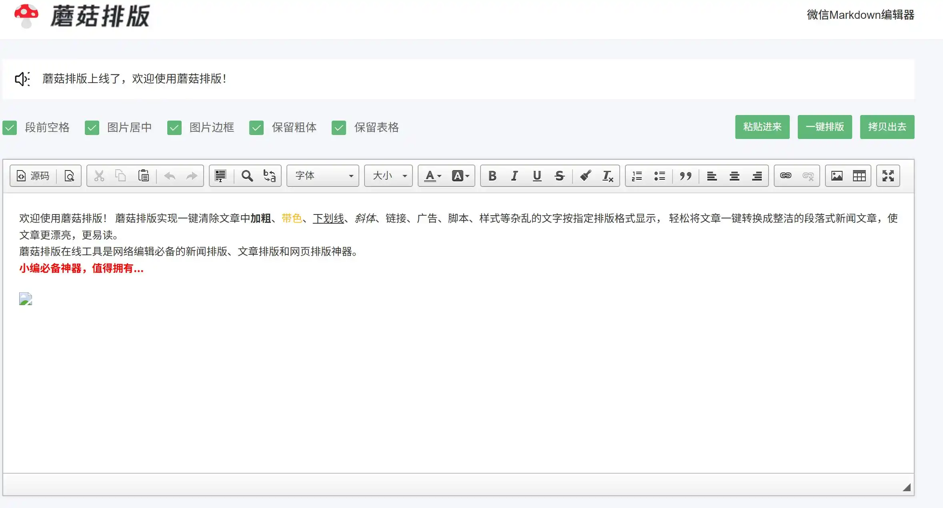The width and height of the screenshot is (943, 508).
Task: Click the editor resize handle corner
Action: pos(907,487)
